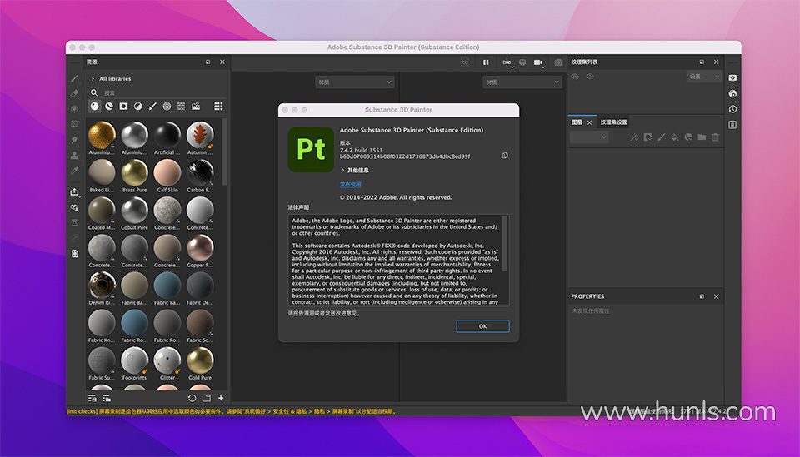Click add fill layer bucket icon
800x457 pixels.
click(674, 137)
